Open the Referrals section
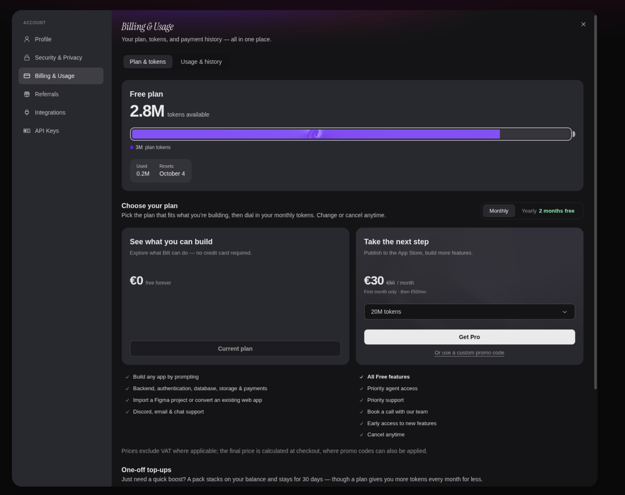625x495 pixels. [x=61, y=94]
